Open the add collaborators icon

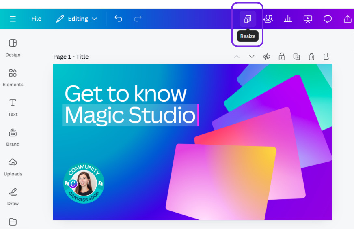pyautogui.click(x=268, y=19)
